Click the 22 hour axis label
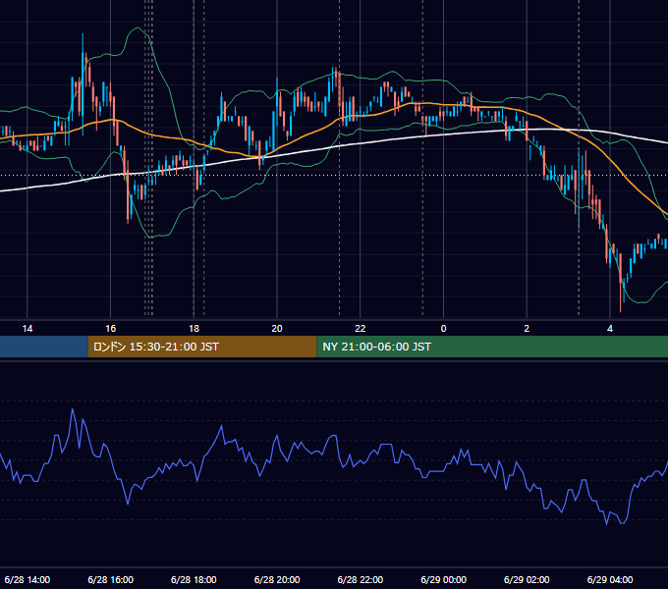668x589 pixels. pos(361,329)
